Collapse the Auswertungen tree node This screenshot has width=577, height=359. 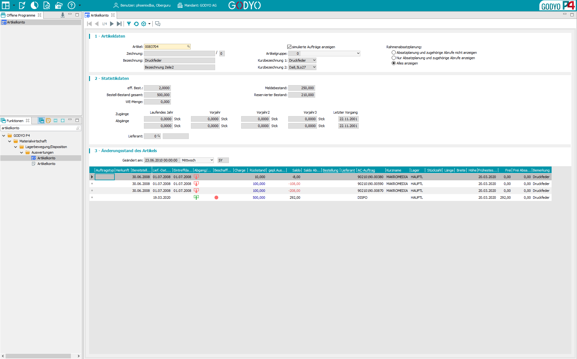click(x=21, y=152)
